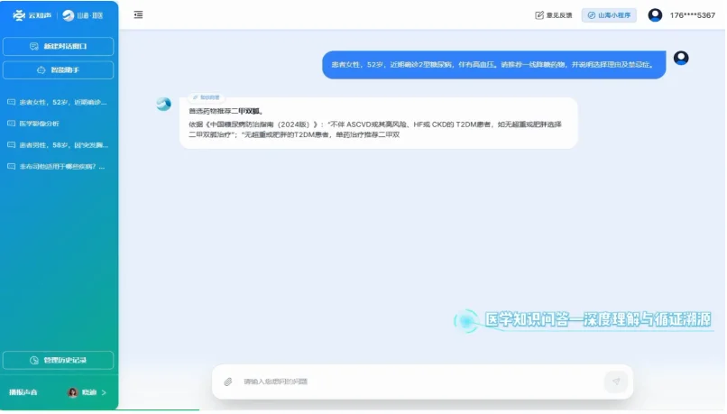The height and width of the screenshot is (414, 727).
Task: Click the 山海·知医 logo in sidebar header
Action: [x=82, y=15]
